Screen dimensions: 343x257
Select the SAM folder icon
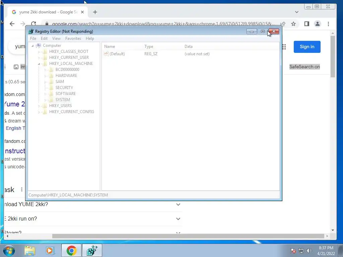click(51, 82)
